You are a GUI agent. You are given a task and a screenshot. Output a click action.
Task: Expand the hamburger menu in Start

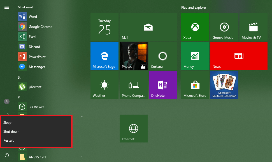[x=7, y=8]
